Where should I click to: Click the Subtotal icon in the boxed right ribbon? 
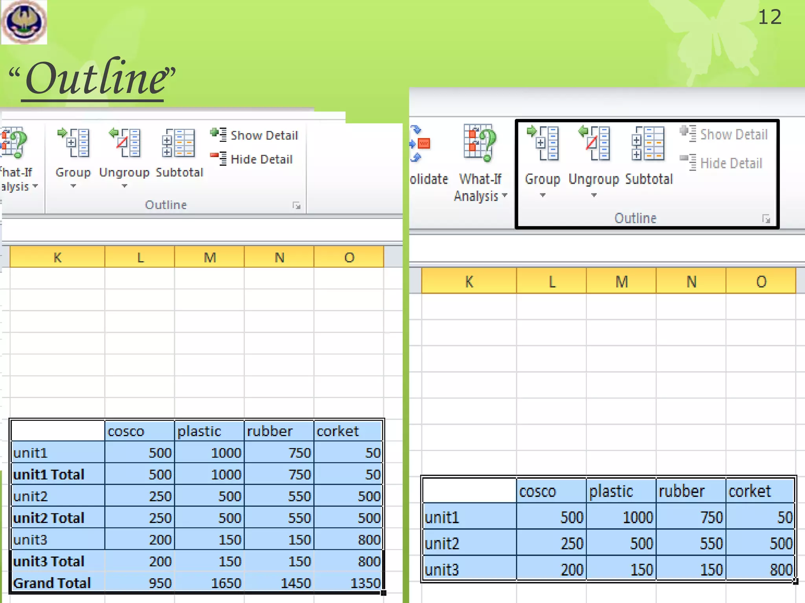[648, 144]
